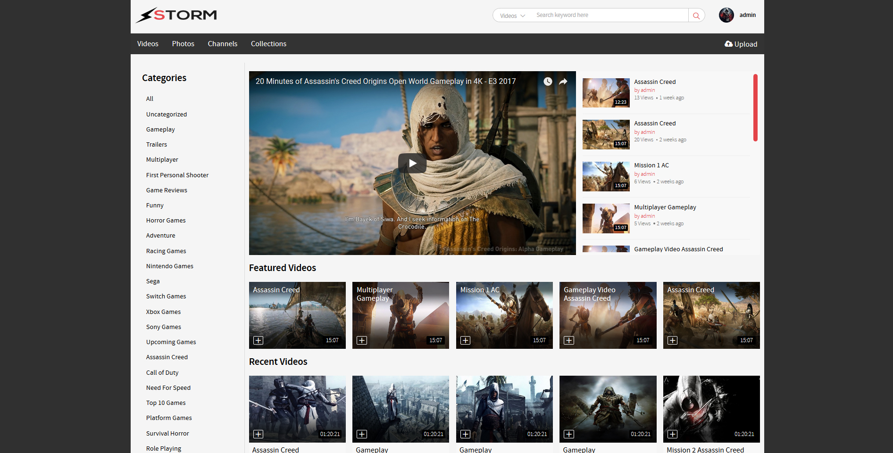Viewport: 893px width, 453px height.
Task: Open Multiplayer Gameplay sidebar title
Action: (x=665, y=207)
